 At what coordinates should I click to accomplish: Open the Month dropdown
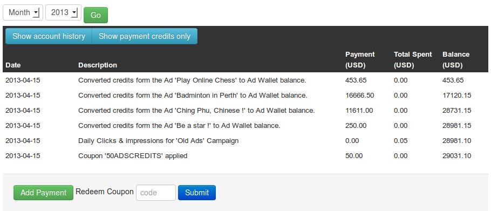point(23,12)
